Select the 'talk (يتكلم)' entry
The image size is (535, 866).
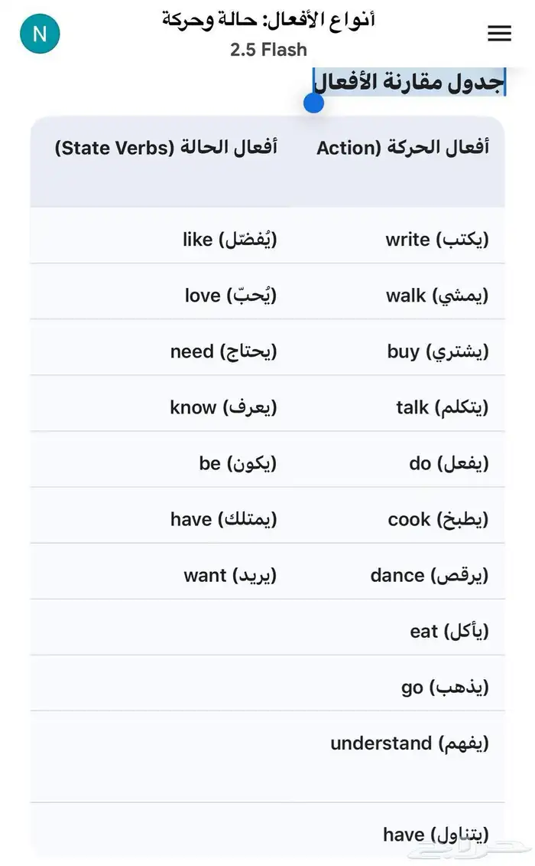tap(442, 407)
